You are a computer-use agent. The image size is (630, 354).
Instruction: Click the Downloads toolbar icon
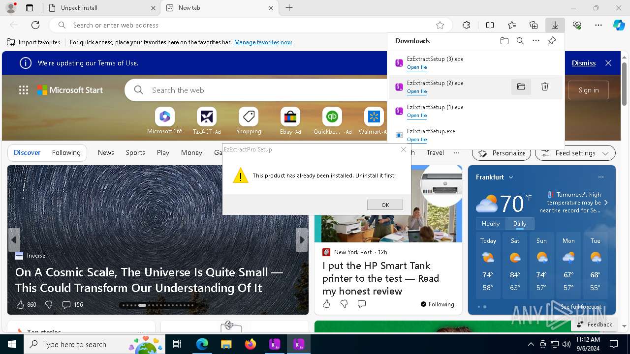[555, 25]
